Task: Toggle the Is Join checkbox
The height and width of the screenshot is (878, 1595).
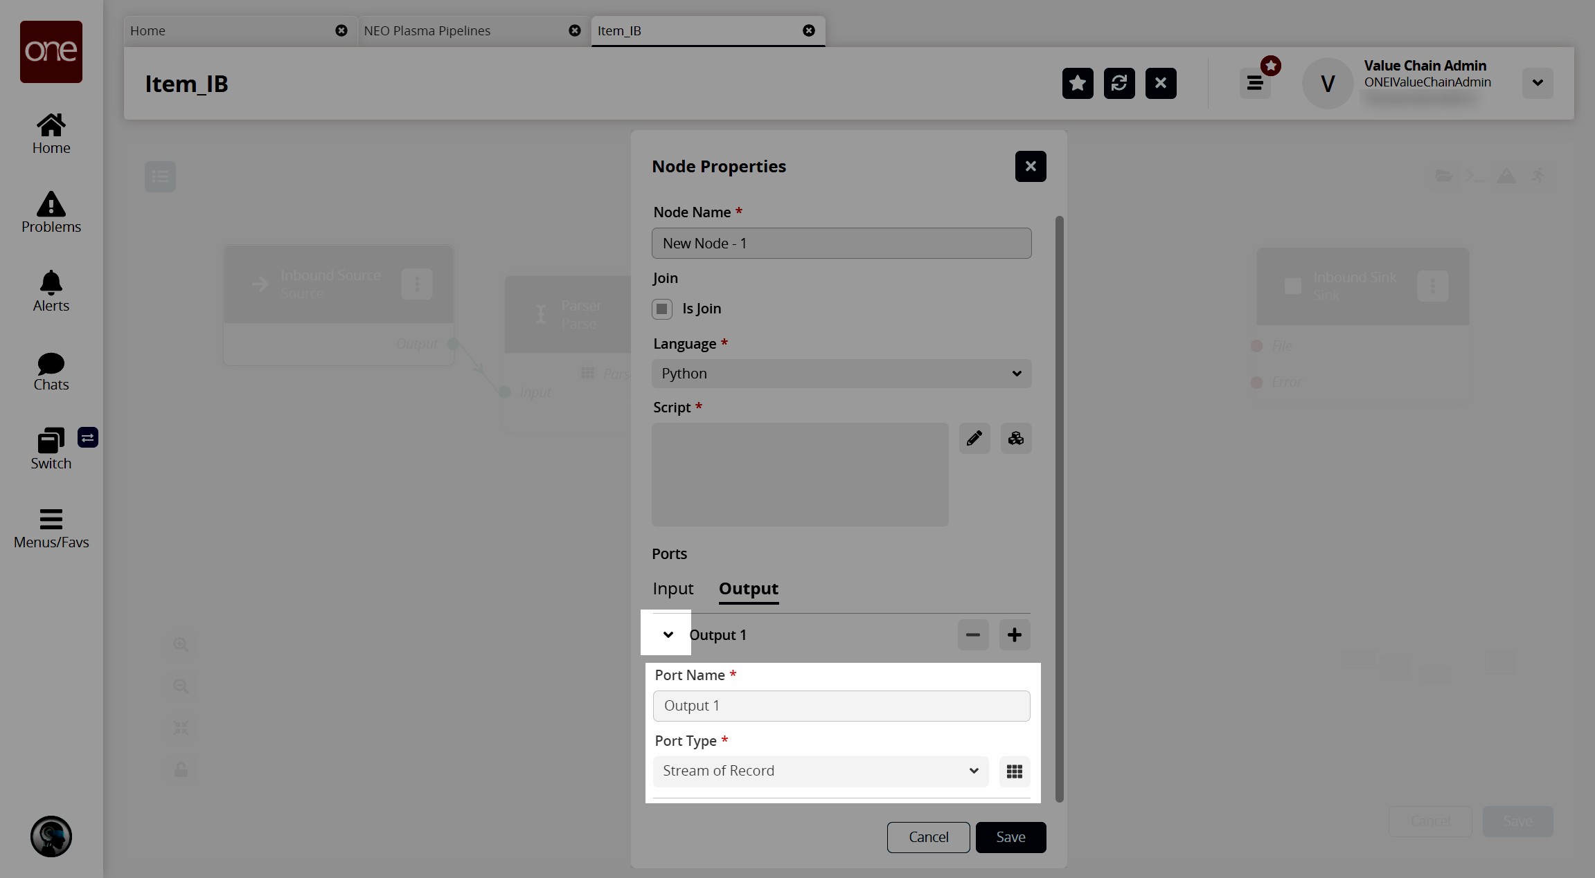Action: [x=661, y=309]
